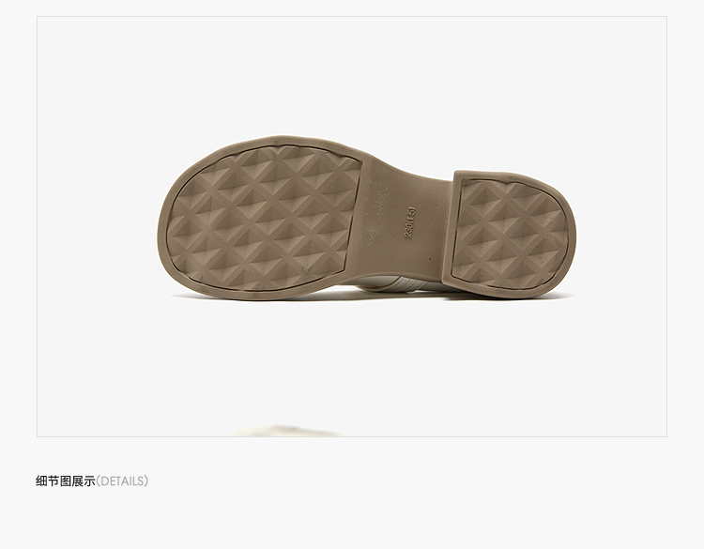Click the small black dot near the heel
704x549 pixels.
pyautogui.click(x=430, y=259)
